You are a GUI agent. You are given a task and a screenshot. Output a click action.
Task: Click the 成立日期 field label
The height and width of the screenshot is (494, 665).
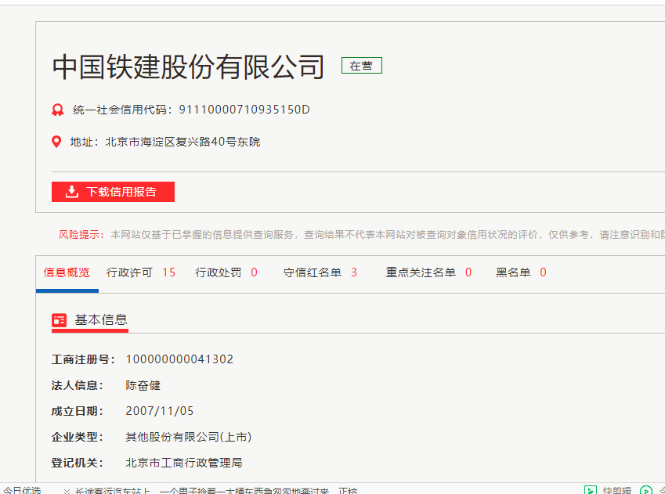(x=78, y=411)
